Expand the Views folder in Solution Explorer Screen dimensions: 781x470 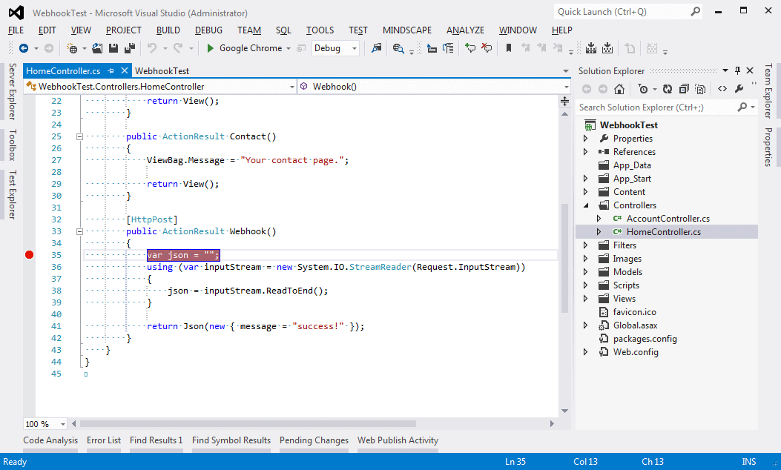tap(585, 299)
